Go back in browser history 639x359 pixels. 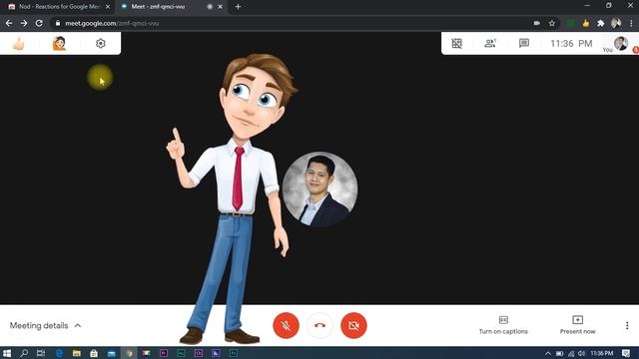9,23
